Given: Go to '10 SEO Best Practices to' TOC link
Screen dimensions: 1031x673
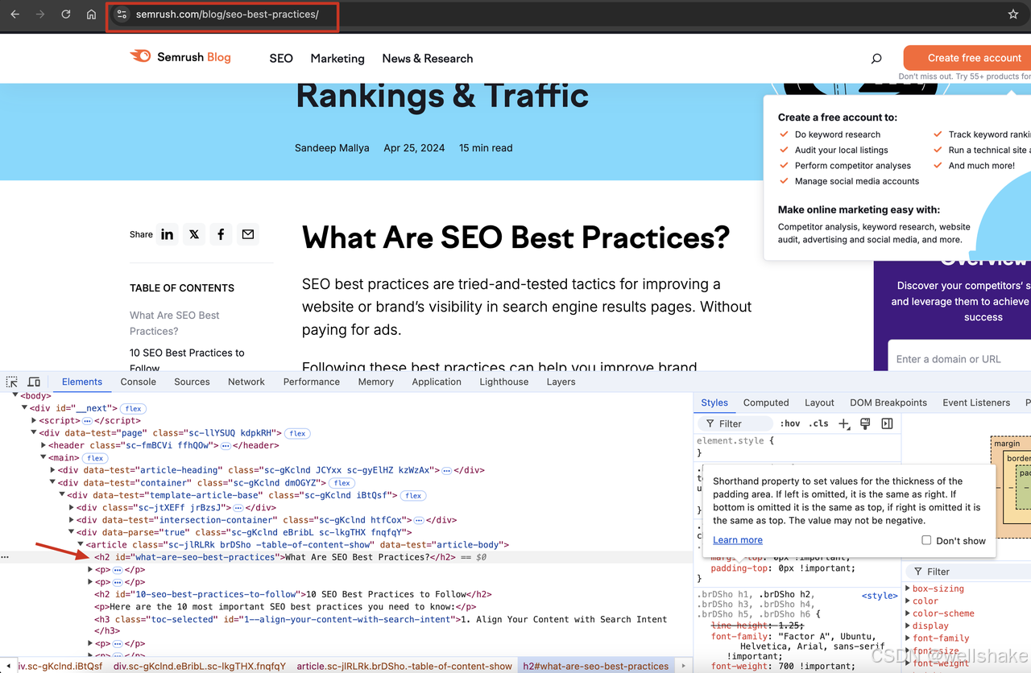Looking at the screenshot, I should [x=187, y=360].
